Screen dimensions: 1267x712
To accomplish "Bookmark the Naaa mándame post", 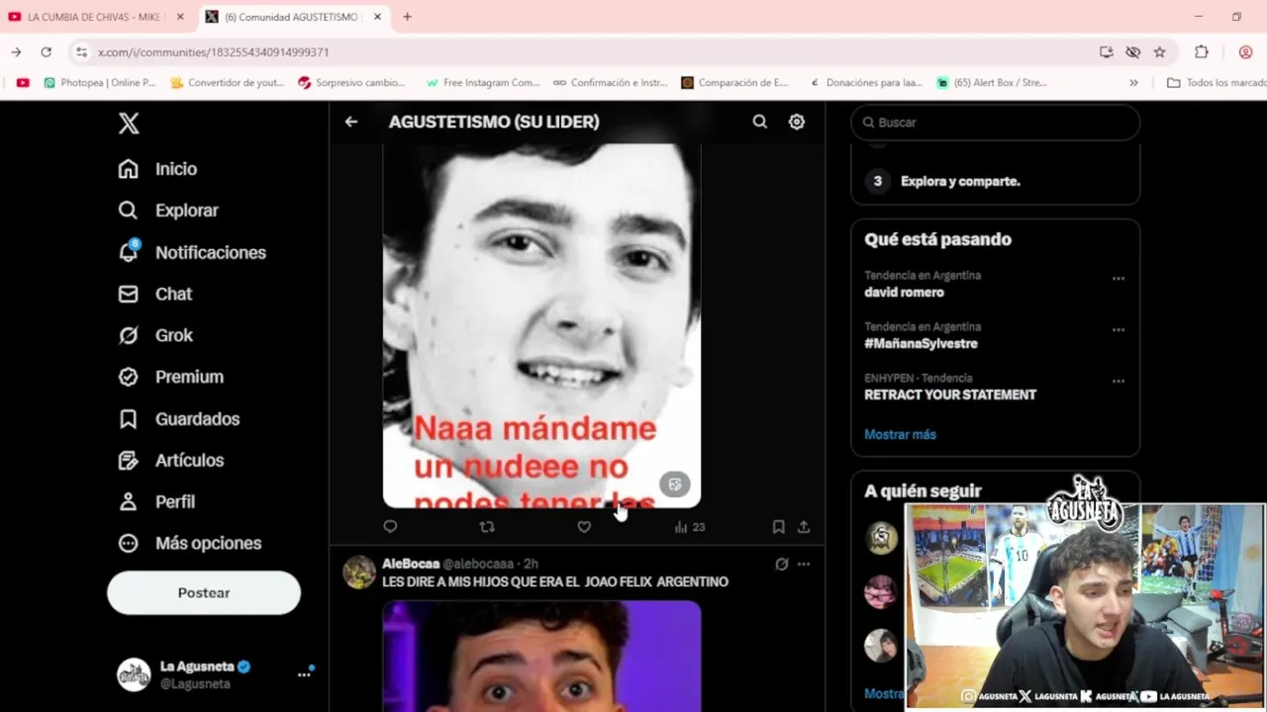I will [779, 527].
